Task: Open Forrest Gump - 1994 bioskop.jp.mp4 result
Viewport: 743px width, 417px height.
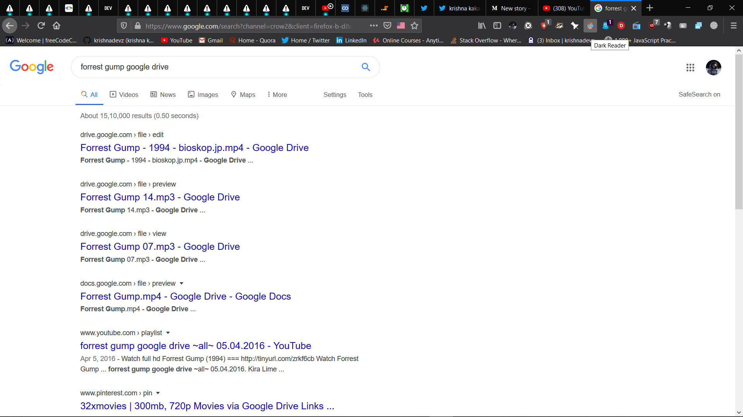Action: (194, 147)
